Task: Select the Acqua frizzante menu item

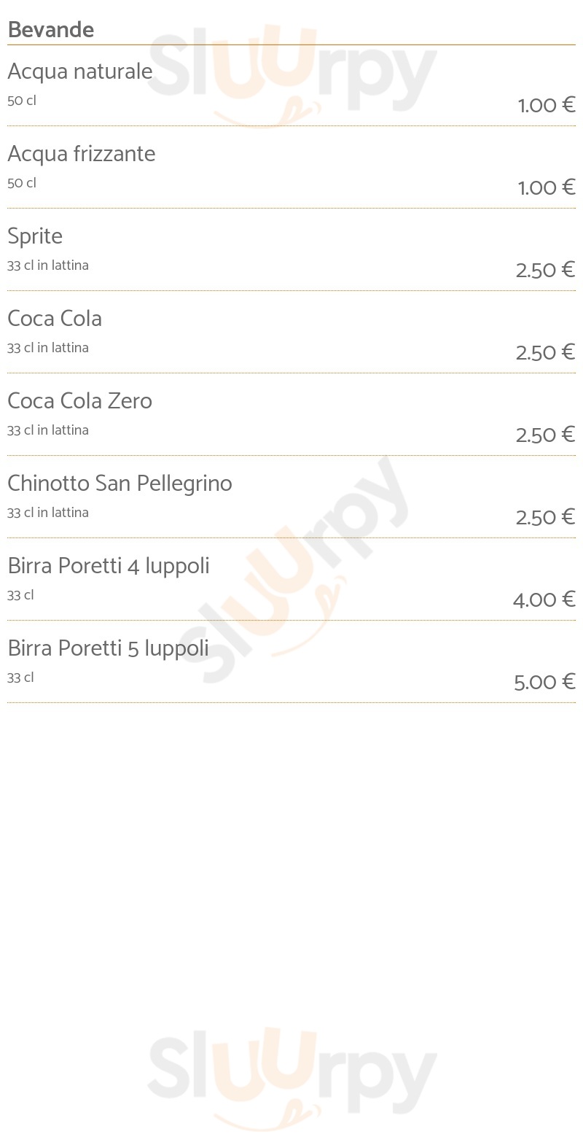Action: (82, 154)
